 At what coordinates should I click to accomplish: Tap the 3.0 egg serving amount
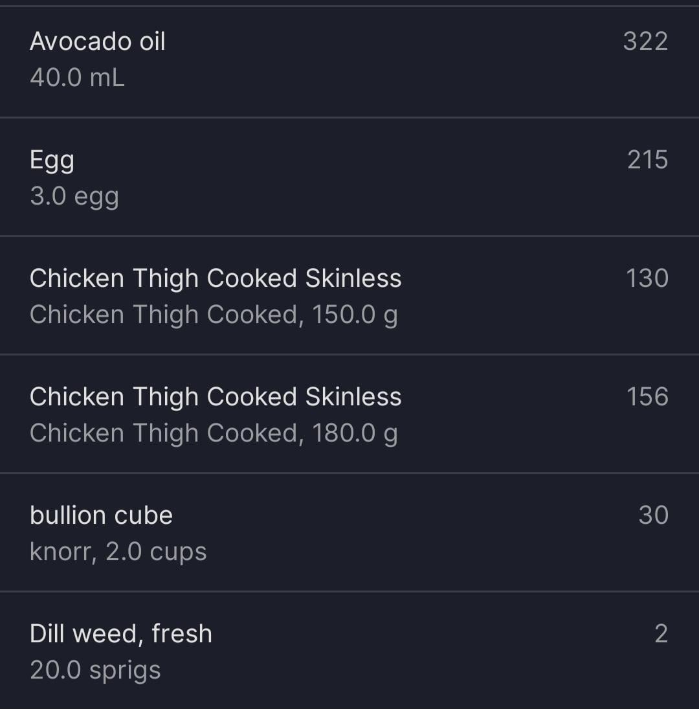(x=74, y=196)
